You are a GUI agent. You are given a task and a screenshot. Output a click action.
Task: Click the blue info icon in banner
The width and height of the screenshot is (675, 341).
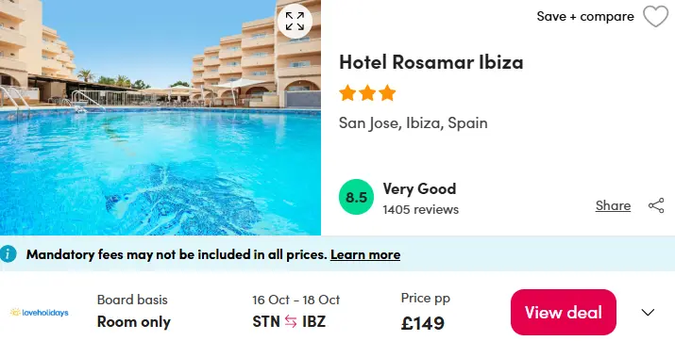pos(8,253)
